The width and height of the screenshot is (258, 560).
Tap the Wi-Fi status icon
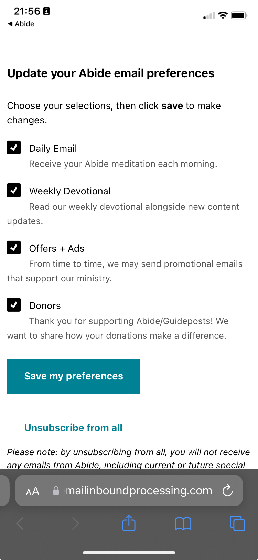point(223,16)
